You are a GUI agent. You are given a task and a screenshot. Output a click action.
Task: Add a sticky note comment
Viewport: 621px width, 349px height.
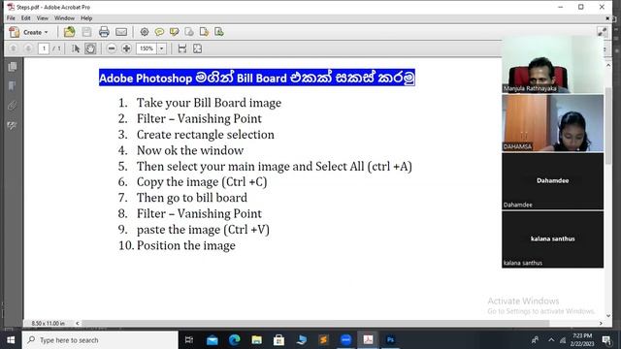pos(159,32)
